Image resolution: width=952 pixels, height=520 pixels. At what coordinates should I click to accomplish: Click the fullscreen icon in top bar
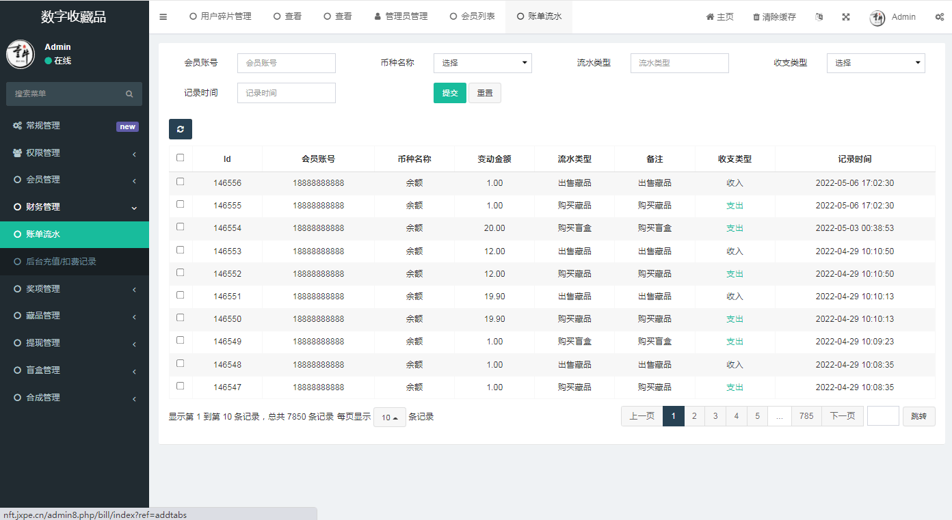point(846,17)
